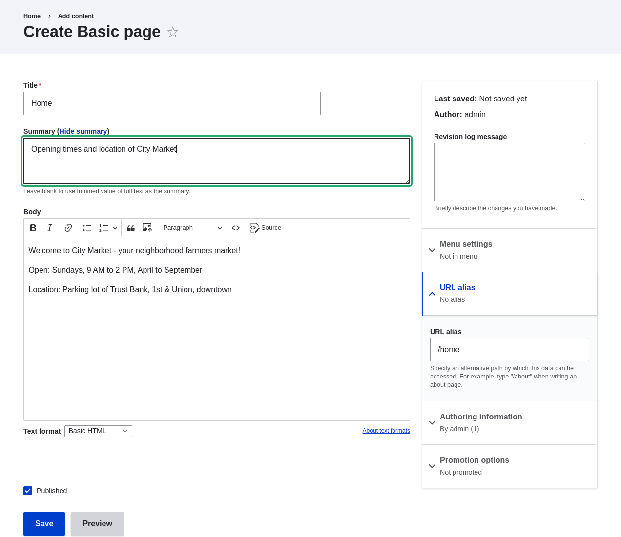Image resolution: width=621 pixels, height=537 pixels.
Task: Click the inline code icon in the toolbar
Action: coord(235,227)
